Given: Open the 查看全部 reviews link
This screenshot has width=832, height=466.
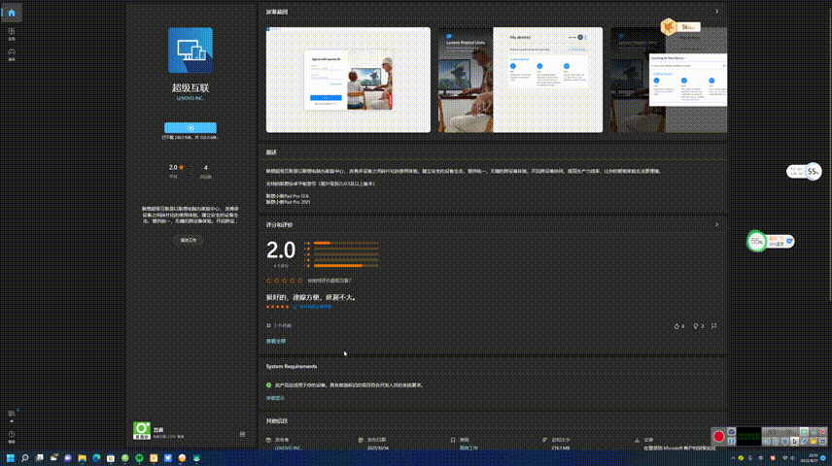Looking at the screenshot, I should pyautogui.click(x=275, y=342).
